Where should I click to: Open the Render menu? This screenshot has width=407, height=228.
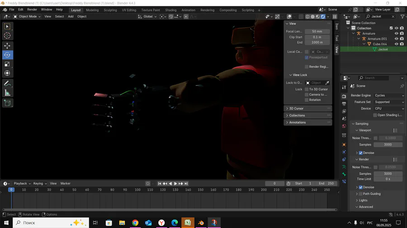[x=32, y=9]
